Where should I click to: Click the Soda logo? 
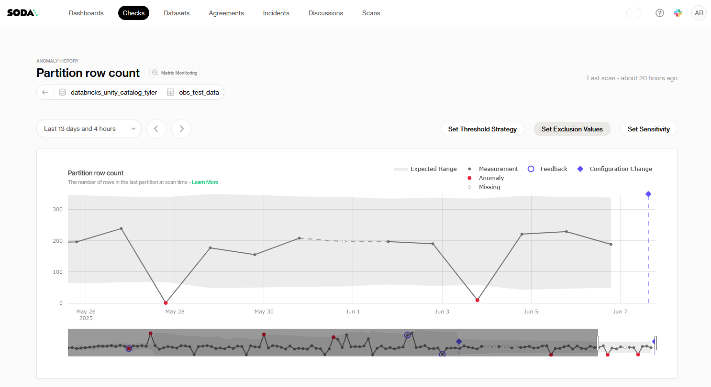[x=22, y=13]
